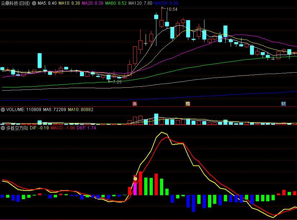This screenshot has height=220, width=297.
Task: Click the volume MA10: 80882 label
Action: click(80, 110)
